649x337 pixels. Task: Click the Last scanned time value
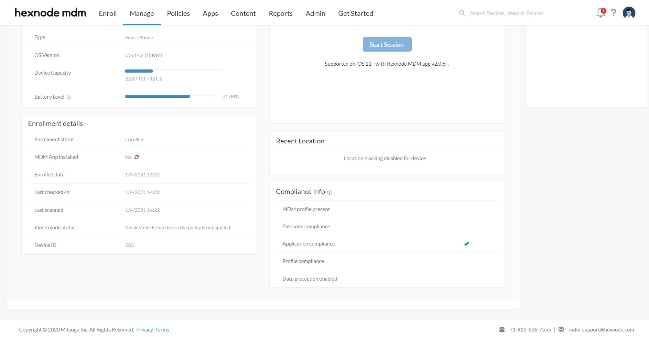coord(142,210)
